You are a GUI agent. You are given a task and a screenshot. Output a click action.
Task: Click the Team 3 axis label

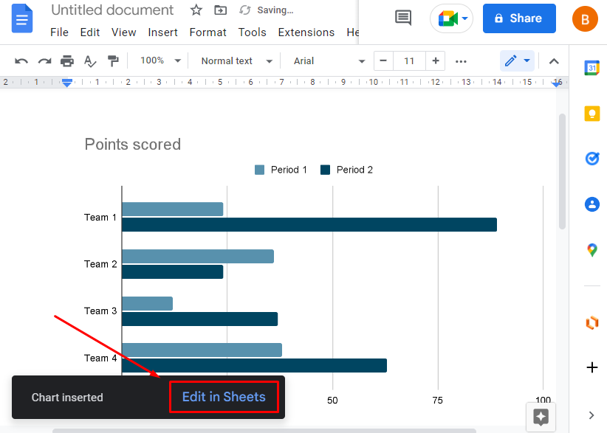point(100,311)
